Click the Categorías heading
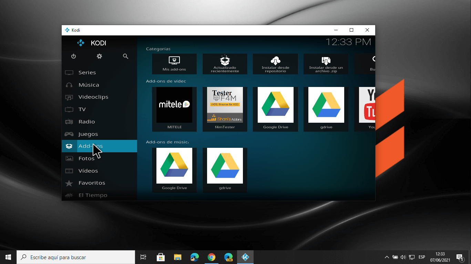Viewport: 471px width, 264px height. coord(158,49)
